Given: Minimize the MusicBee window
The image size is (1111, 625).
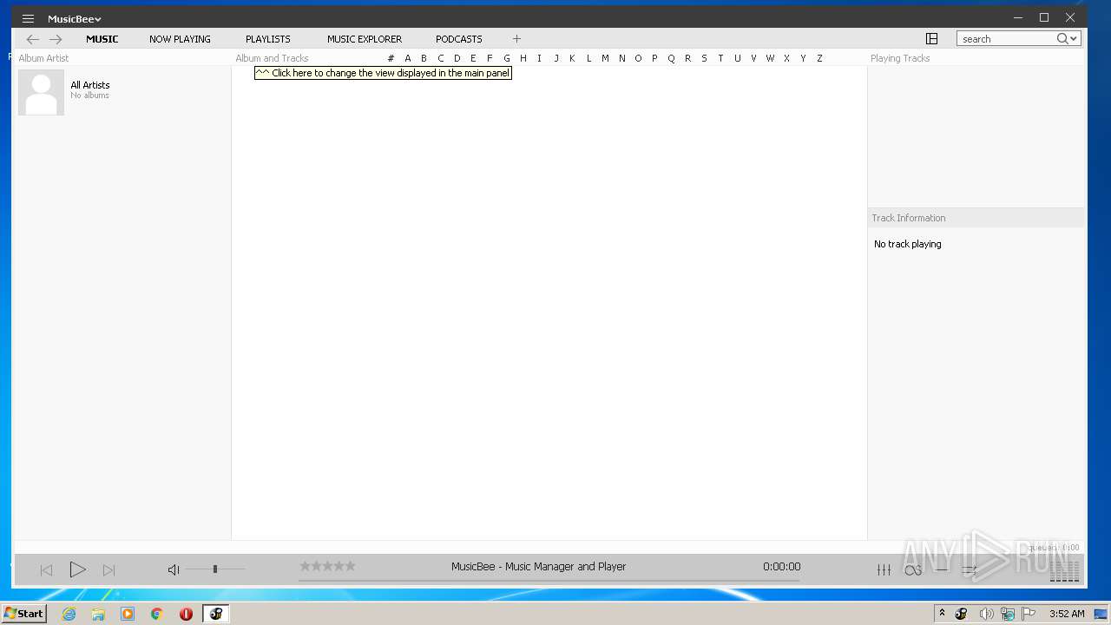Looking at the screenshot, I should coord(1018,17).
